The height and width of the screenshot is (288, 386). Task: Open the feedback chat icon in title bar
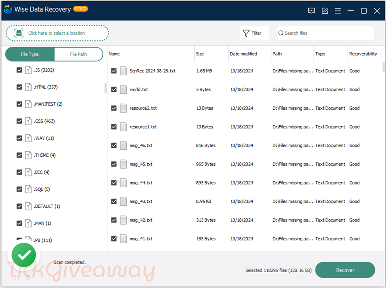coord(311,11)
